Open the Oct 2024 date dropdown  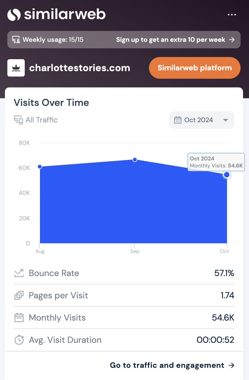pyautogui.click(x=199, y=120)
